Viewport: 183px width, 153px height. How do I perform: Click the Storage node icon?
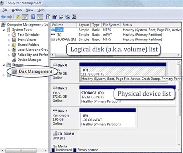[9, 65]
